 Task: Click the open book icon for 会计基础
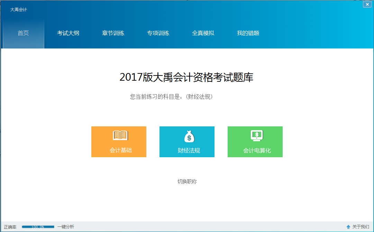click(x=120, y=135)
